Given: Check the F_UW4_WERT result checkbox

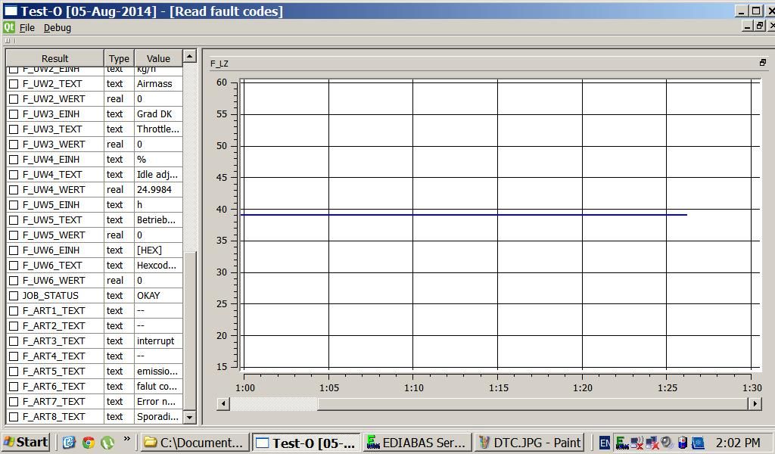Looking at the screenshot, I should point(14,190).
